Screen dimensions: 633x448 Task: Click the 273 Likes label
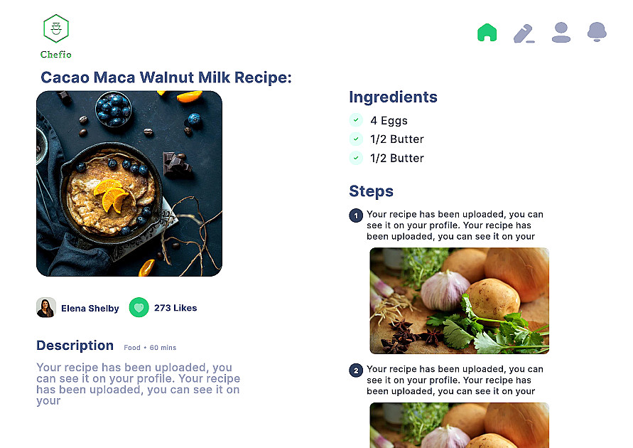175,308
